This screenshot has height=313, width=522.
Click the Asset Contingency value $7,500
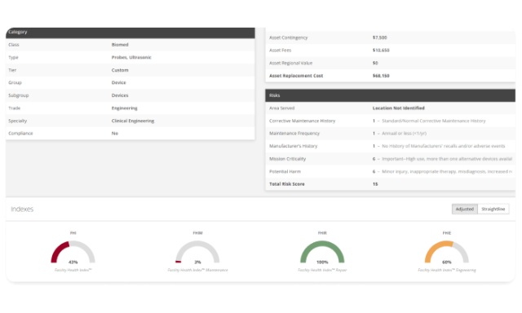(x=379, y=37)
